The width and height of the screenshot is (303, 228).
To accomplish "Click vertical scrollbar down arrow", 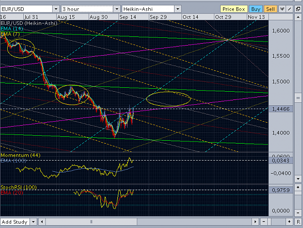I will [298, 179].
